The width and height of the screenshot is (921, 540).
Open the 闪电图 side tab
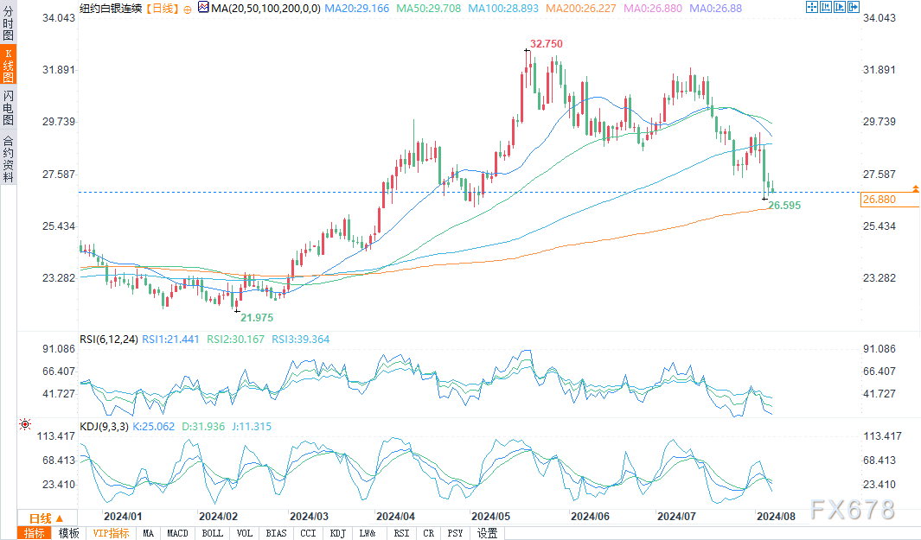9,108
